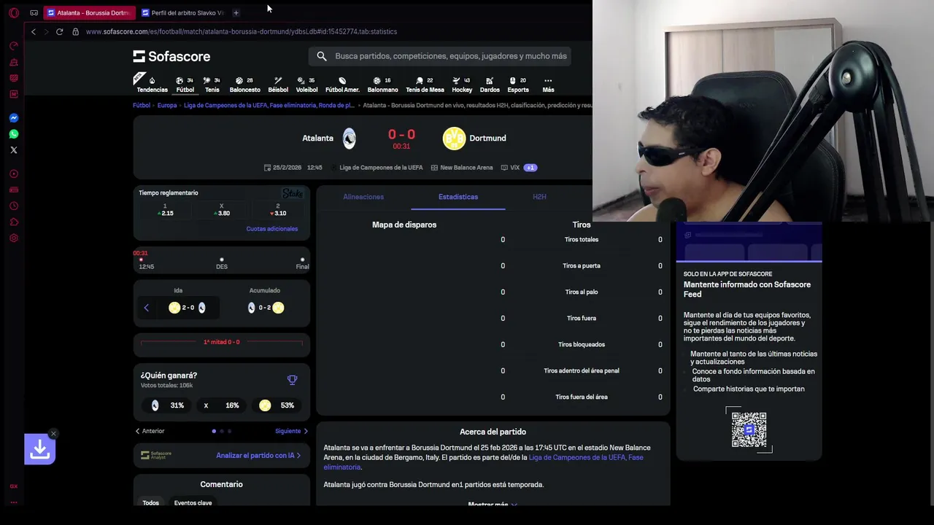
Task: Go to Siguiente card
Action: pyautogui.click(x=292, y=431)
